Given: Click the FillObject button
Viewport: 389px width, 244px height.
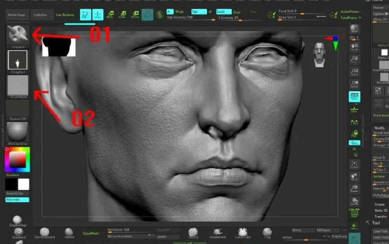Looking at the screenshot, I should pos(328,230).
